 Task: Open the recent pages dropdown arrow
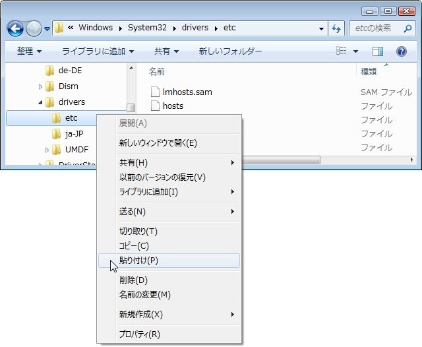47,28
